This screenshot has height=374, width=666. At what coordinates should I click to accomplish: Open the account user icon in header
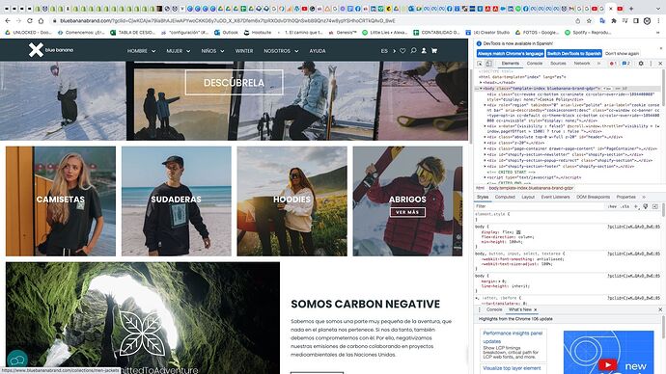pyautogui.click(x=424, y=50)
